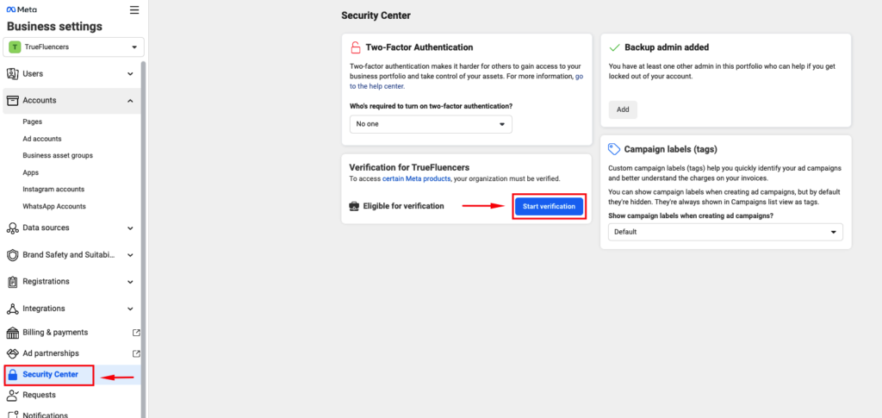882x418 pixels.
Task: Open the TrueFluencers business portfolio dropdown
Action: coord(74,47)
